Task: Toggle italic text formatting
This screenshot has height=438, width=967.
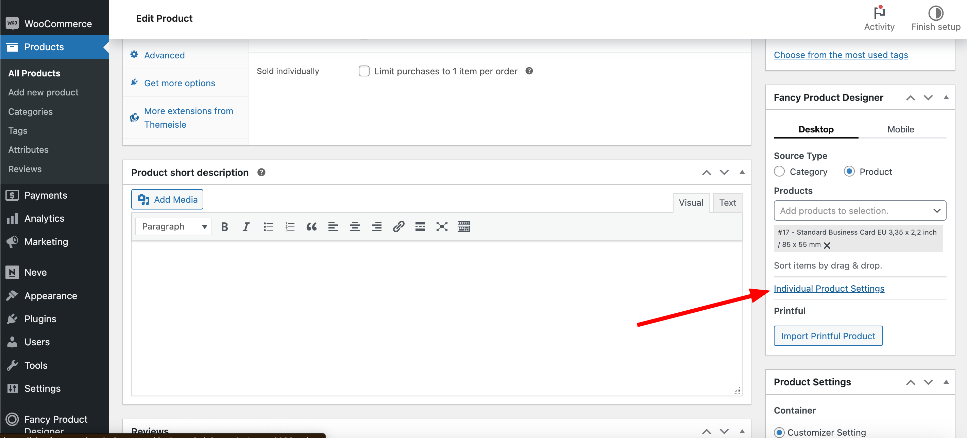Action: [x=246, y=226]
